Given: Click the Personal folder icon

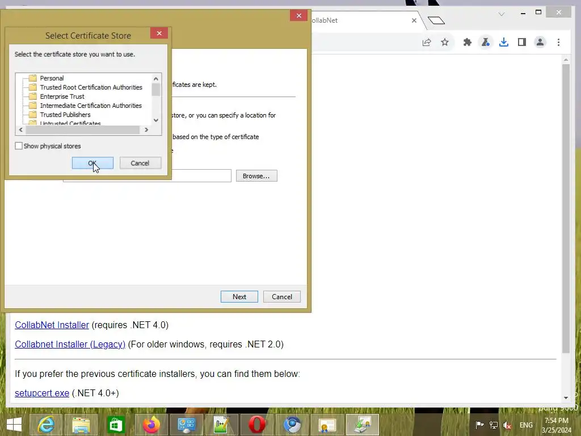Looking at the screenshot, I should [x=32, y=78].
